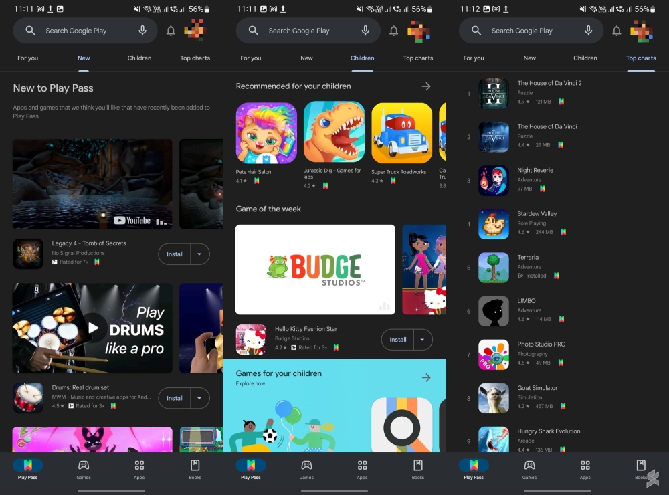Tap the notification bell on the left screen
The image size is (669, 495).
click(171, 31)
